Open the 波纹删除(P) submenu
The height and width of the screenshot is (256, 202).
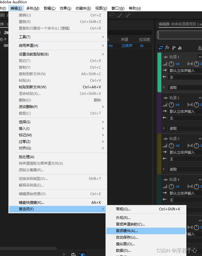click(x=58, y=107)
